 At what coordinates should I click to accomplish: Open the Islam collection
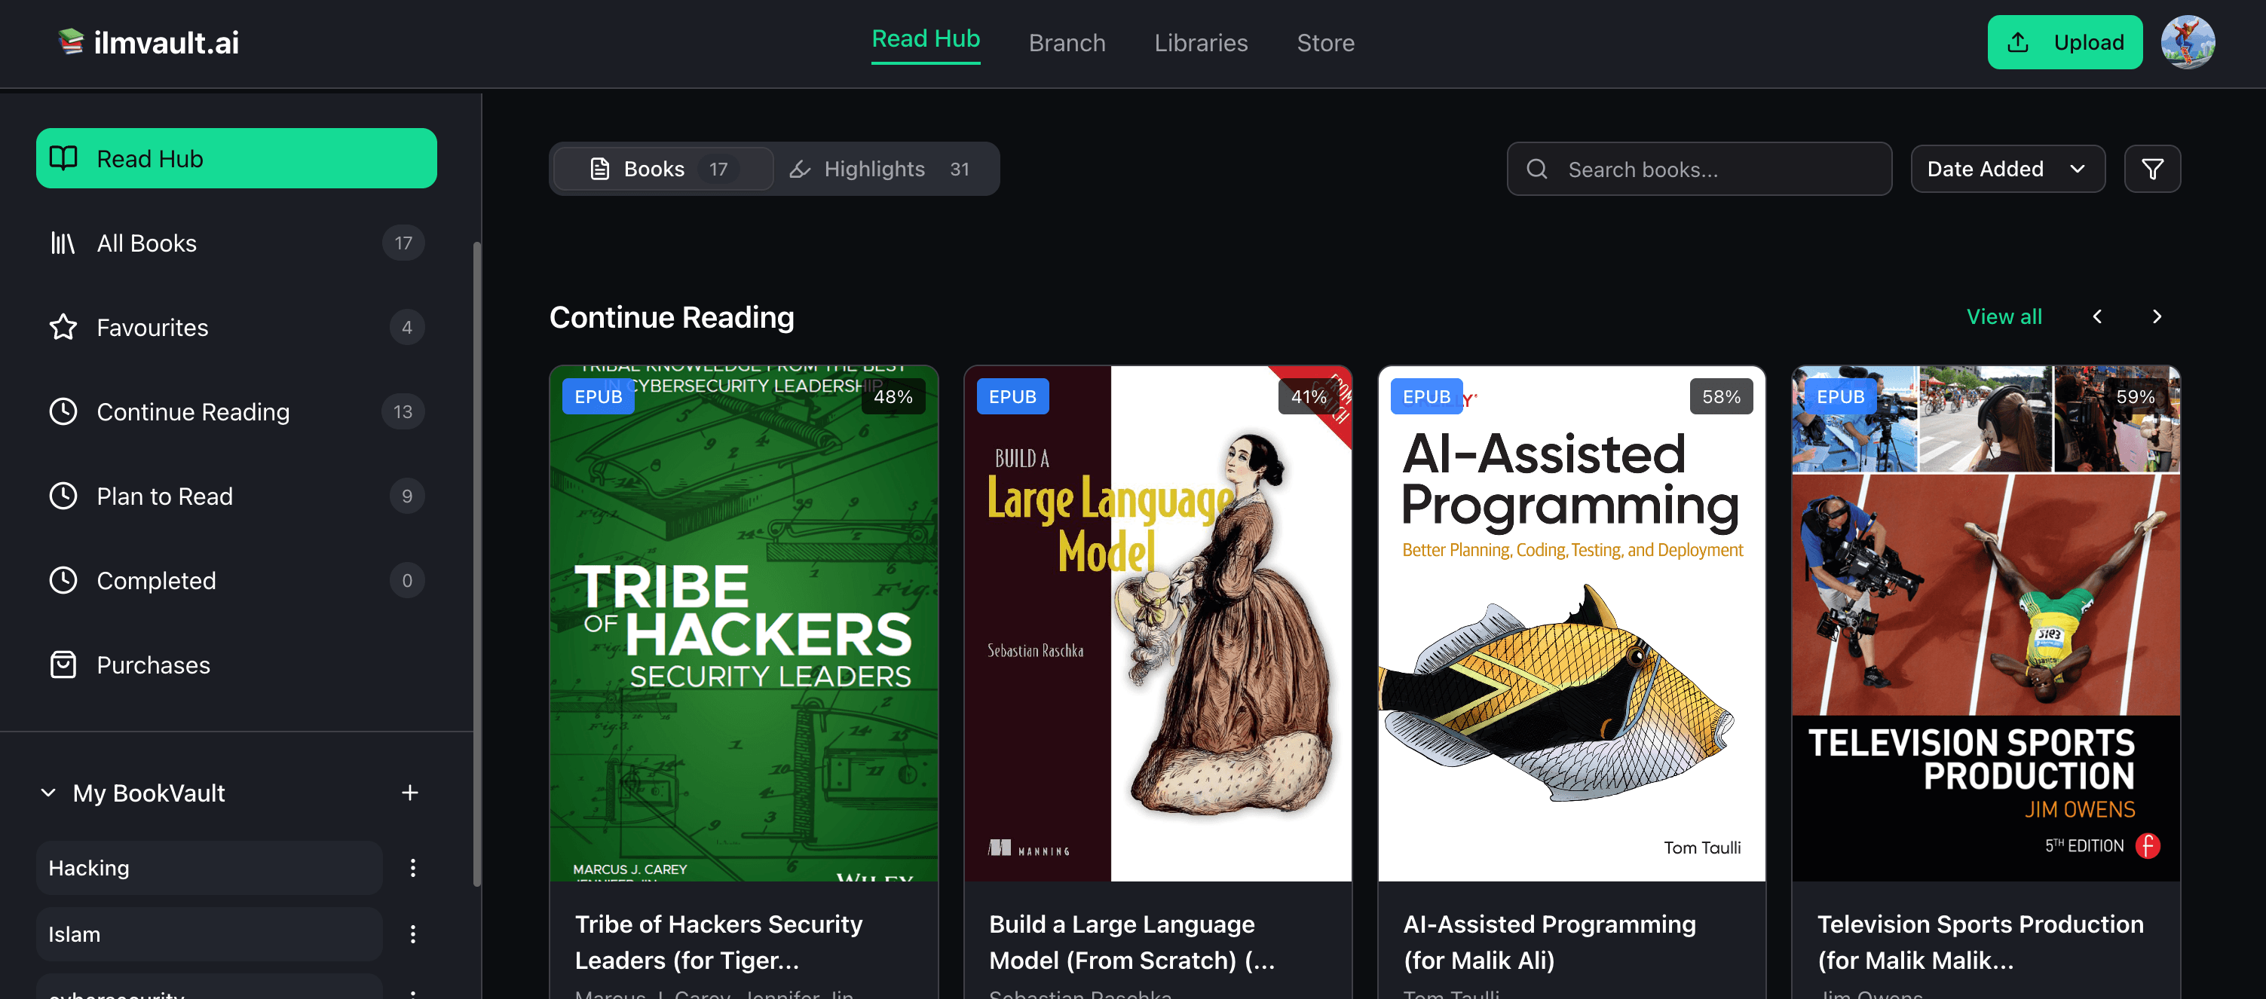pyautogui.click(x=210, y=934)
